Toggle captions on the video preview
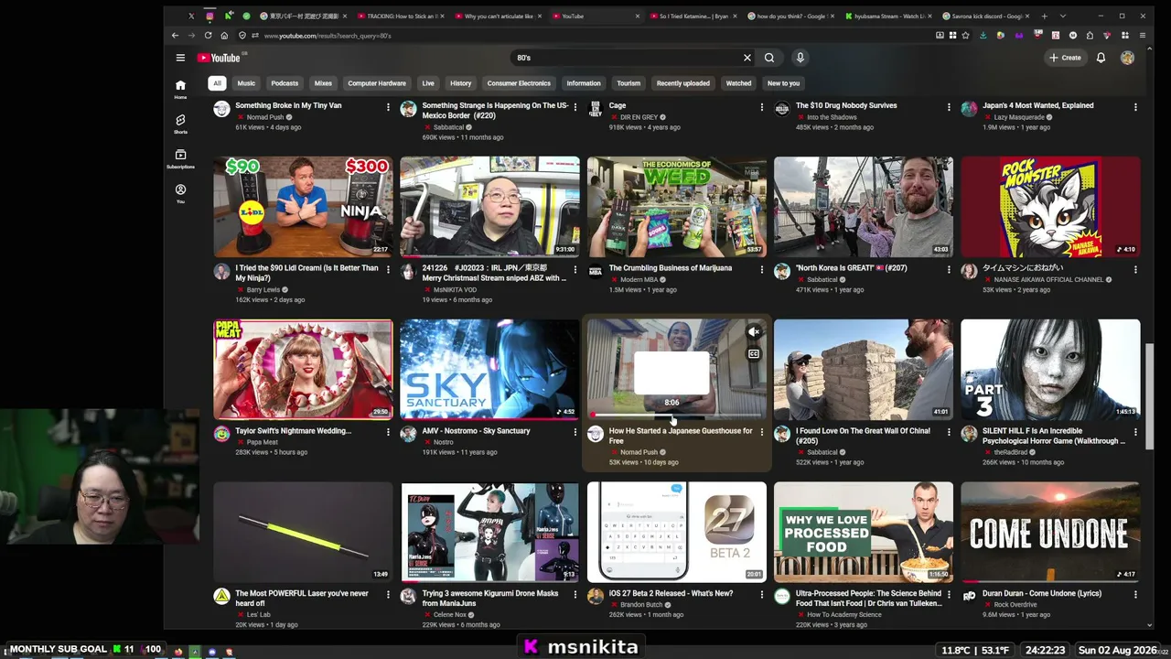The width and height of the screenshot is (1171, 659). click(754, 353)
